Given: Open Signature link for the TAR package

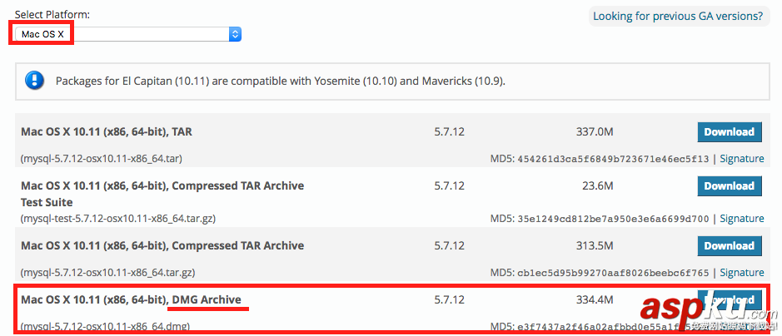Looking at the screenshot, I should 741,159.
